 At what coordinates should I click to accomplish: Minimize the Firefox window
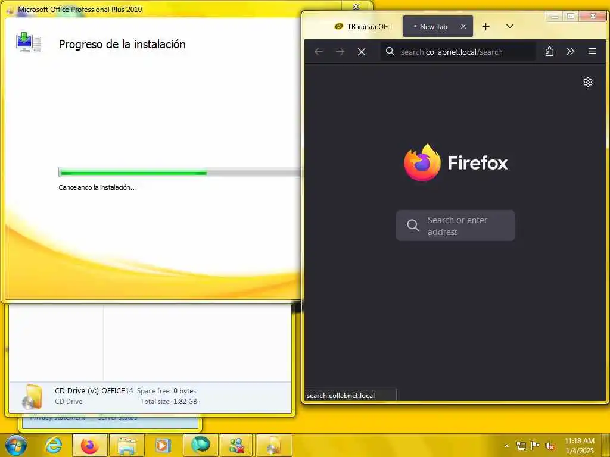tap(555, 16)
